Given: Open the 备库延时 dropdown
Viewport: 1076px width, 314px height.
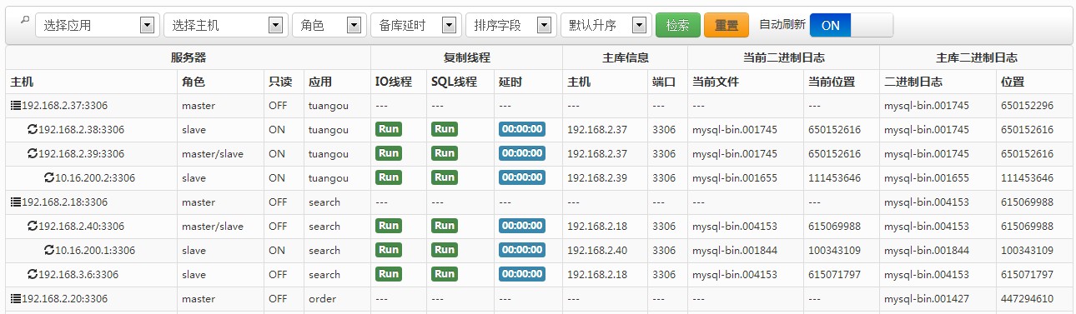Looking at the screenshot, I should (x=415, y=25).
